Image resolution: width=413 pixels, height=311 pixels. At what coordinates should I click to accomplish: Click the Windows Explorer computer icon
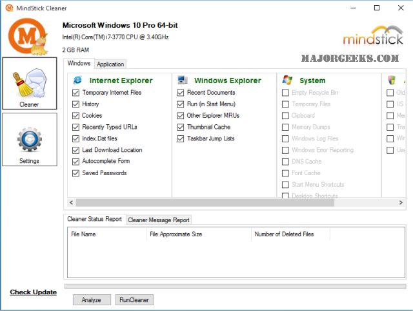click(x=183, y=80)
